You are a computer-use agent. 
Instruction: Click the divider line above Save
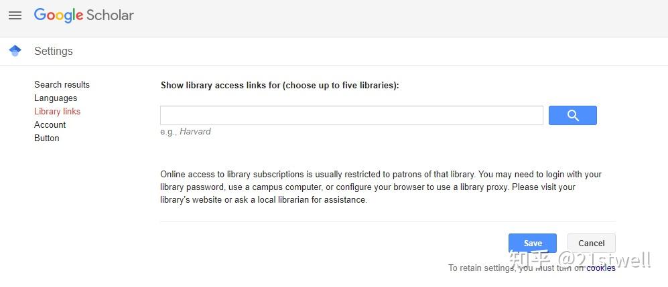pos(387,221)
